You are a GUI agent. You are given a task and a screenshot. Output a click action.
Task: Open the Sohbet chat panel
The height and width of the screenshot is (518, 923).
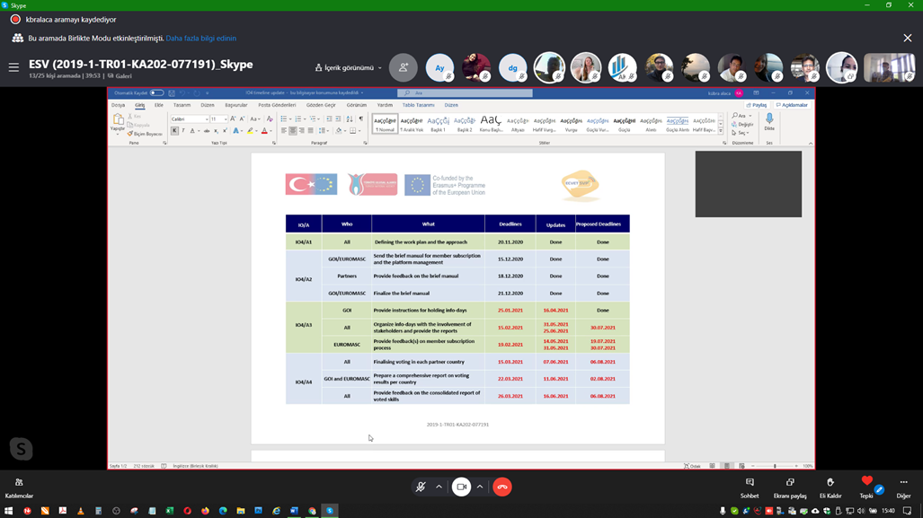[x=749, y=487]
